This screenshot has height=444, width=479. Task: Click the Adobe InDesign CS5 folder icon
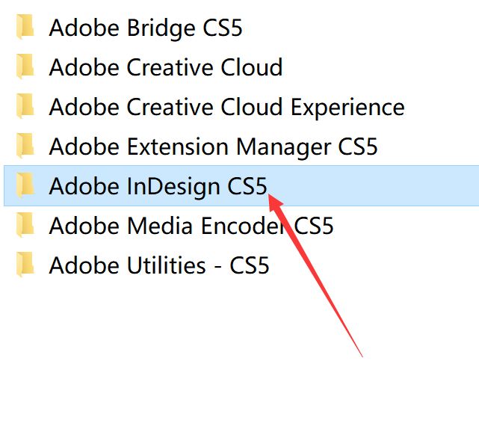point(26,185)
